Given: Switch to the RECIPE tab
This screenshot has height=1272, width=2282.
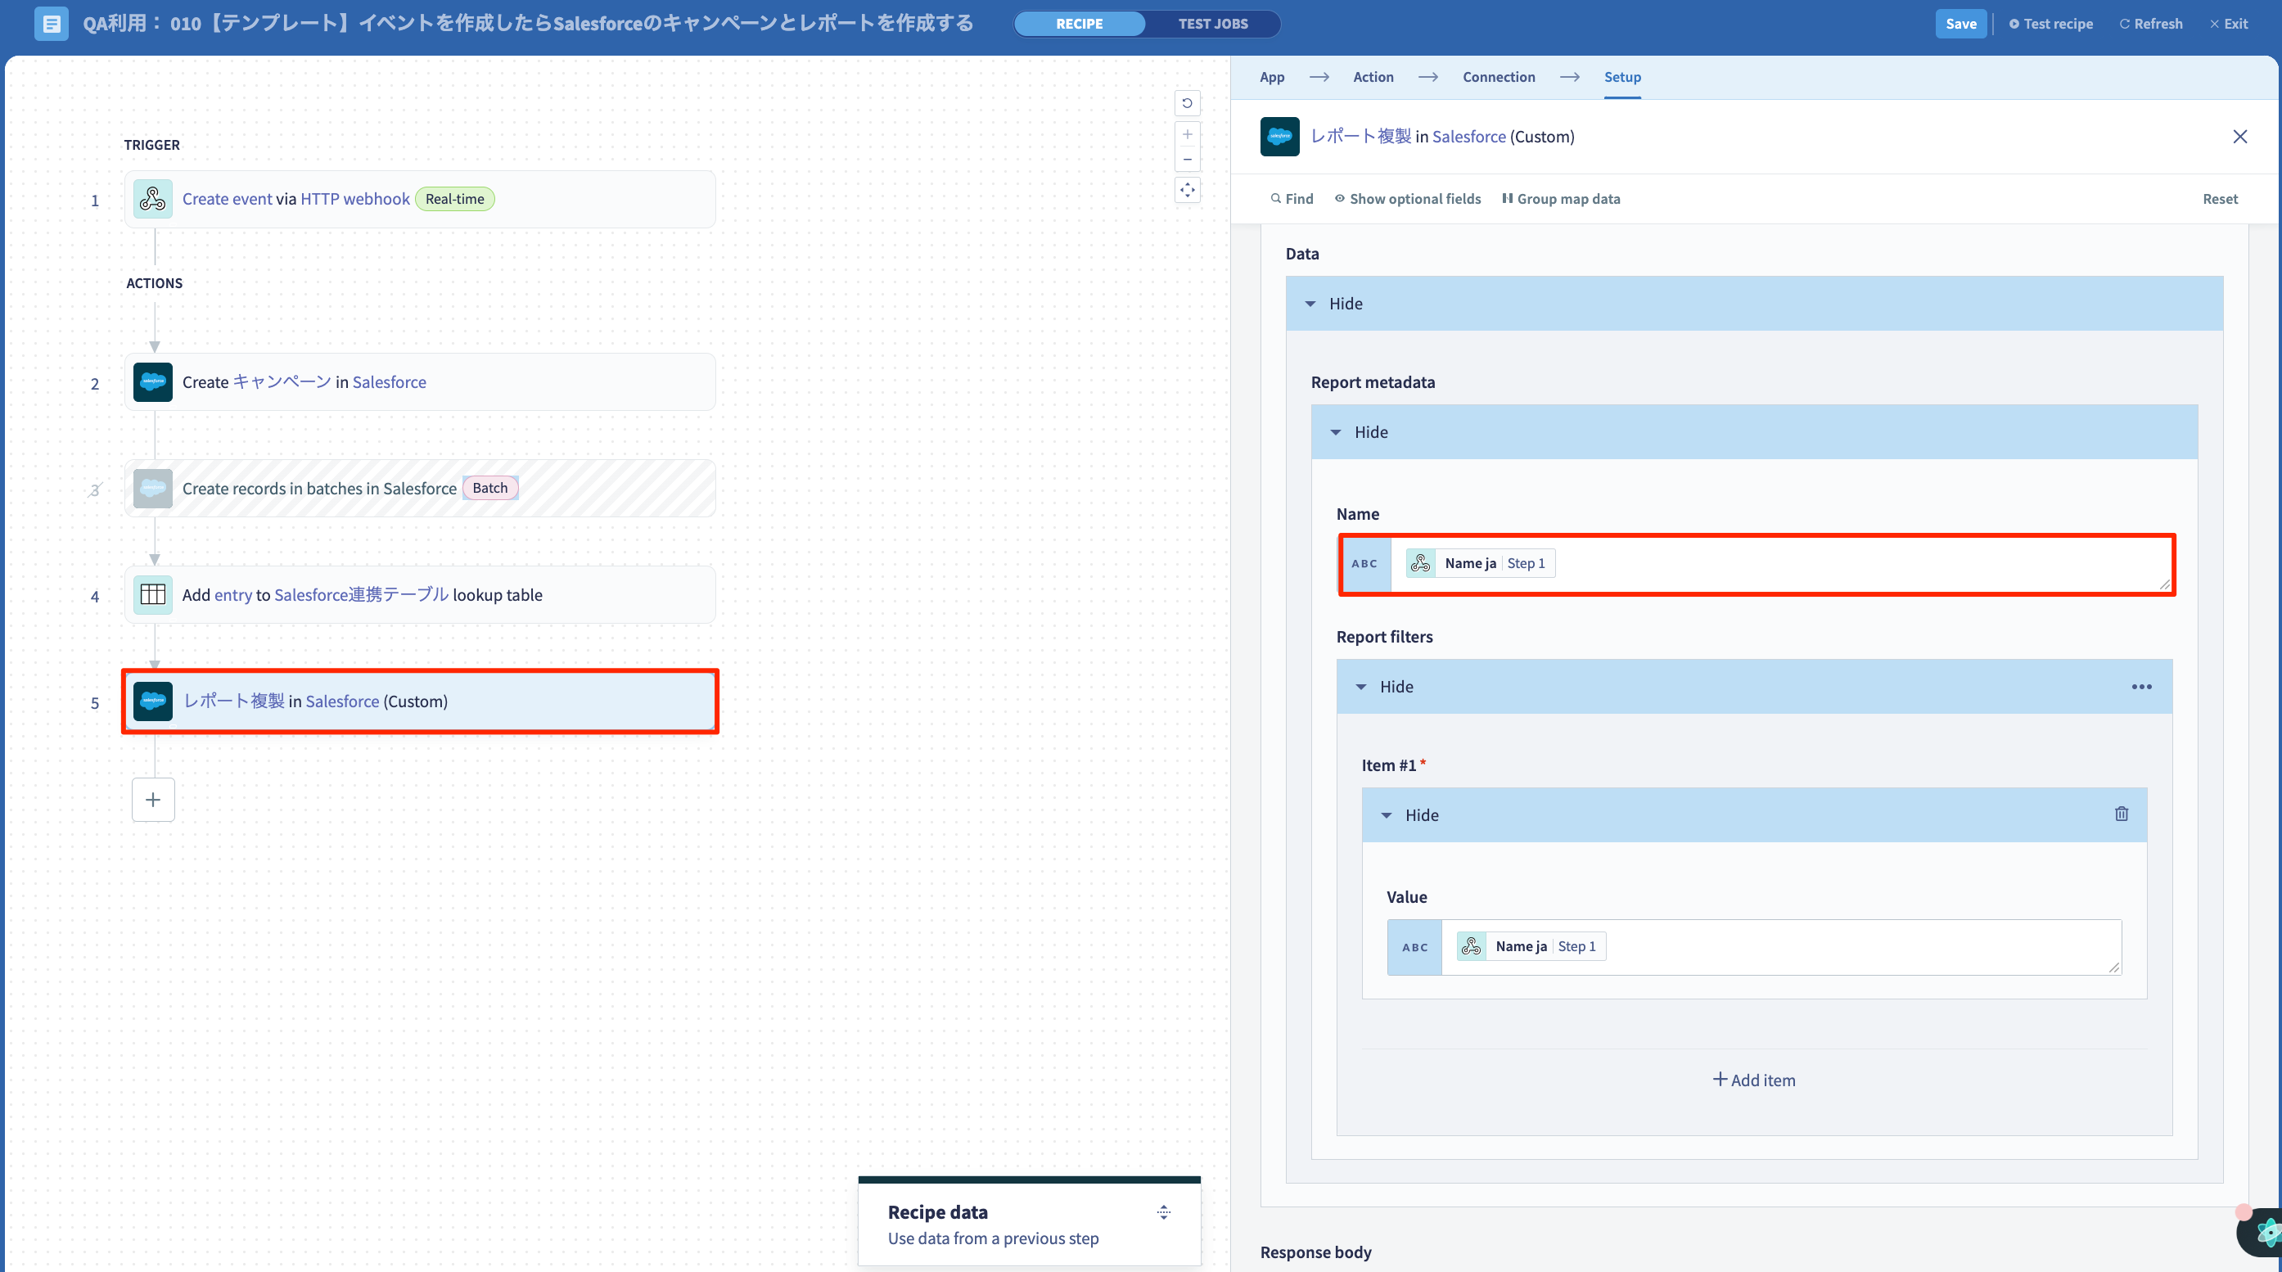Looking at the screenshot, I should coord(1079,24).
